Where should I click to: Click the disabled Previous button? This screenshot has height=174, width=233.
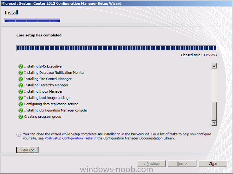(151, 164)
